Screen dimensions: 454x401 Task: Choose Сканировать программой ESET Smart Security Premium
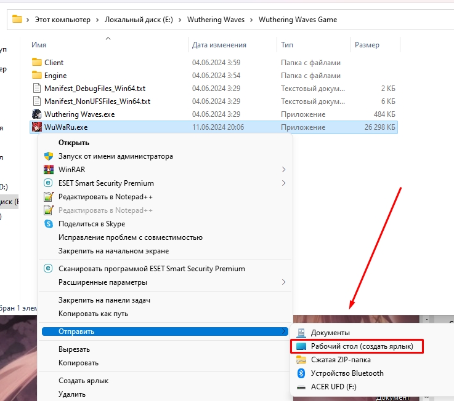pos(152,269)
